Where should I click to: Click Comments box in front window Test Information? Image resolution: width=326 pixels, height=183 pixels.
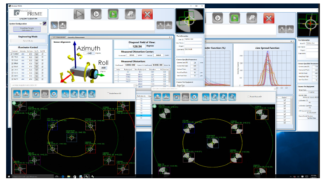coord(193,51)
